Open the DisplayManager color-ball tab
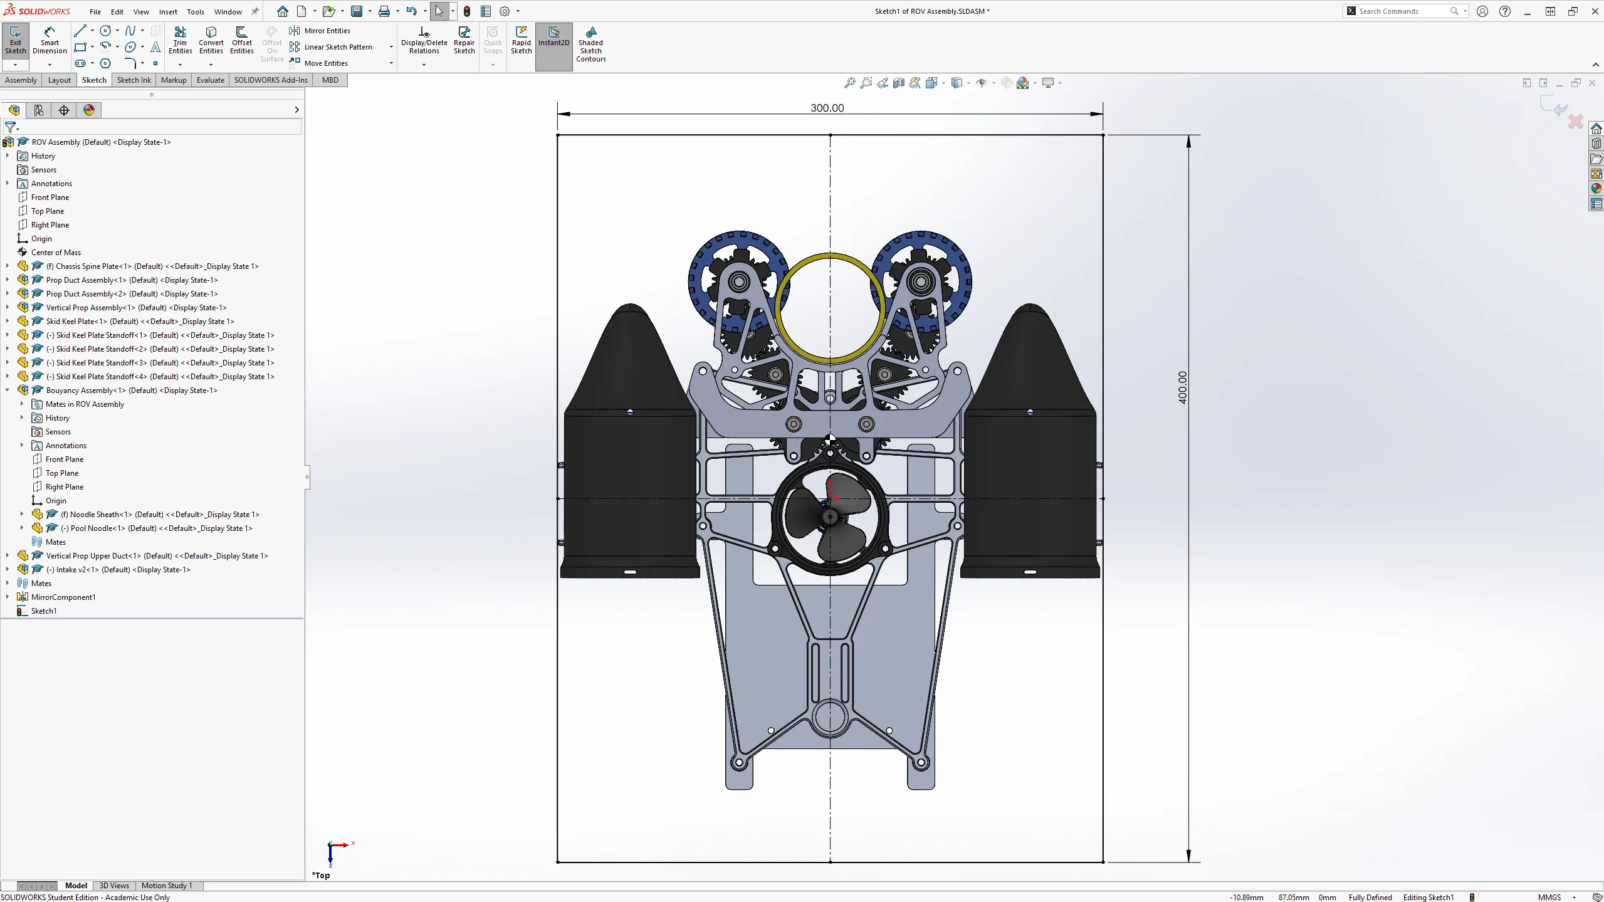The height and width of the screenshot is (902, 1604). pyautogui.click(x=89, y=110)
